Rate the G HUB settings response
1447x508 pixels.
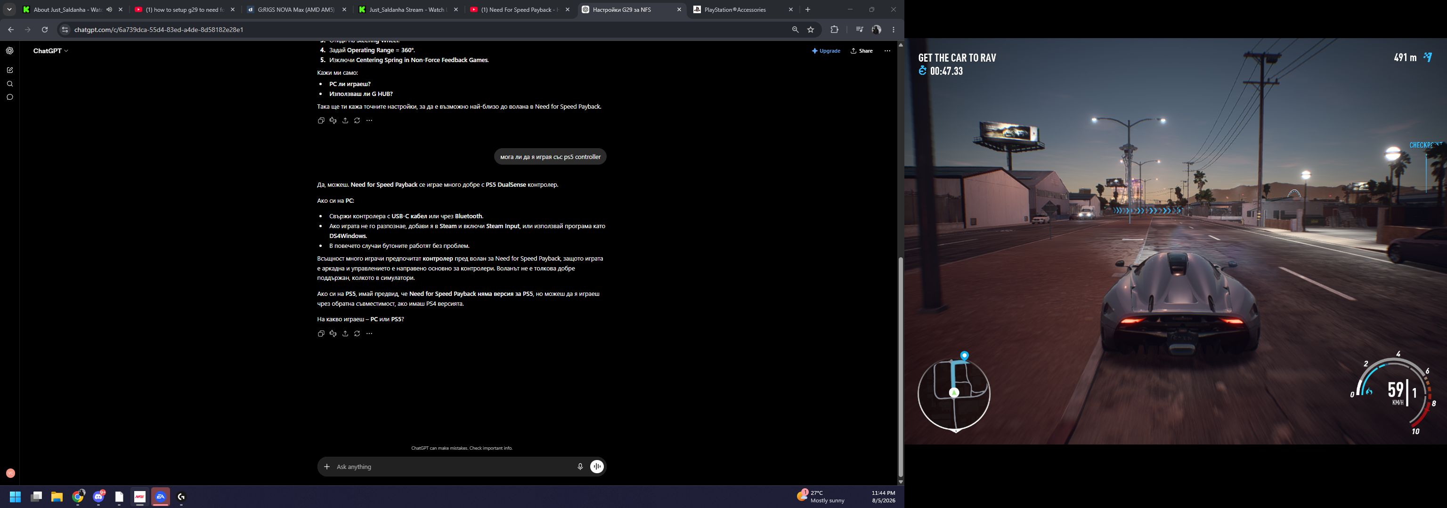pyautogui.click(x=333, y=120)
